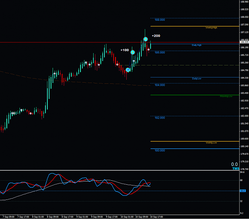
Task: Click the +200 profit label
Action: [x=156, y=36]
